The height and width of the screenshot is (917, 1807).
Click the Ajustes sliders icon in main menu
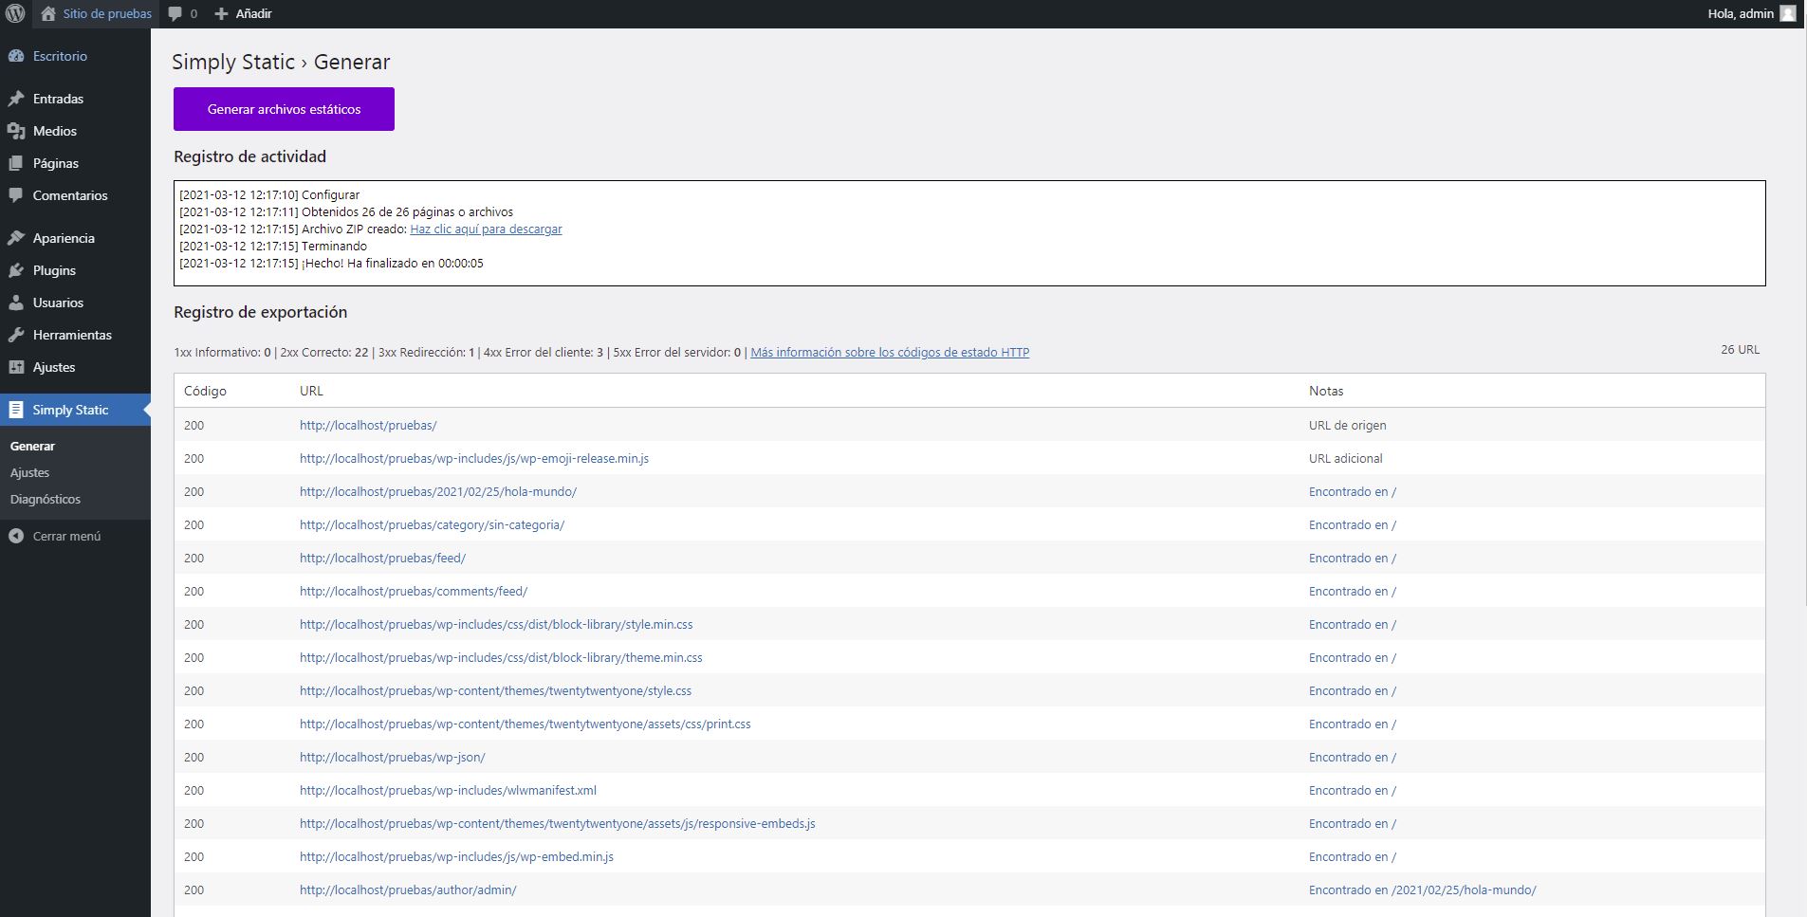16,367
